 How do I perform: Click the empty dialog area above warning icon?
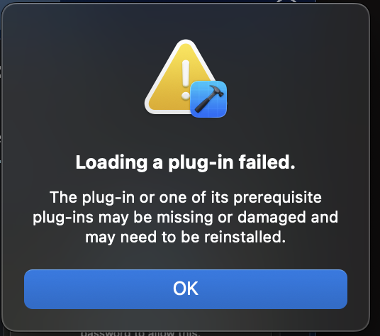point(186,22)
